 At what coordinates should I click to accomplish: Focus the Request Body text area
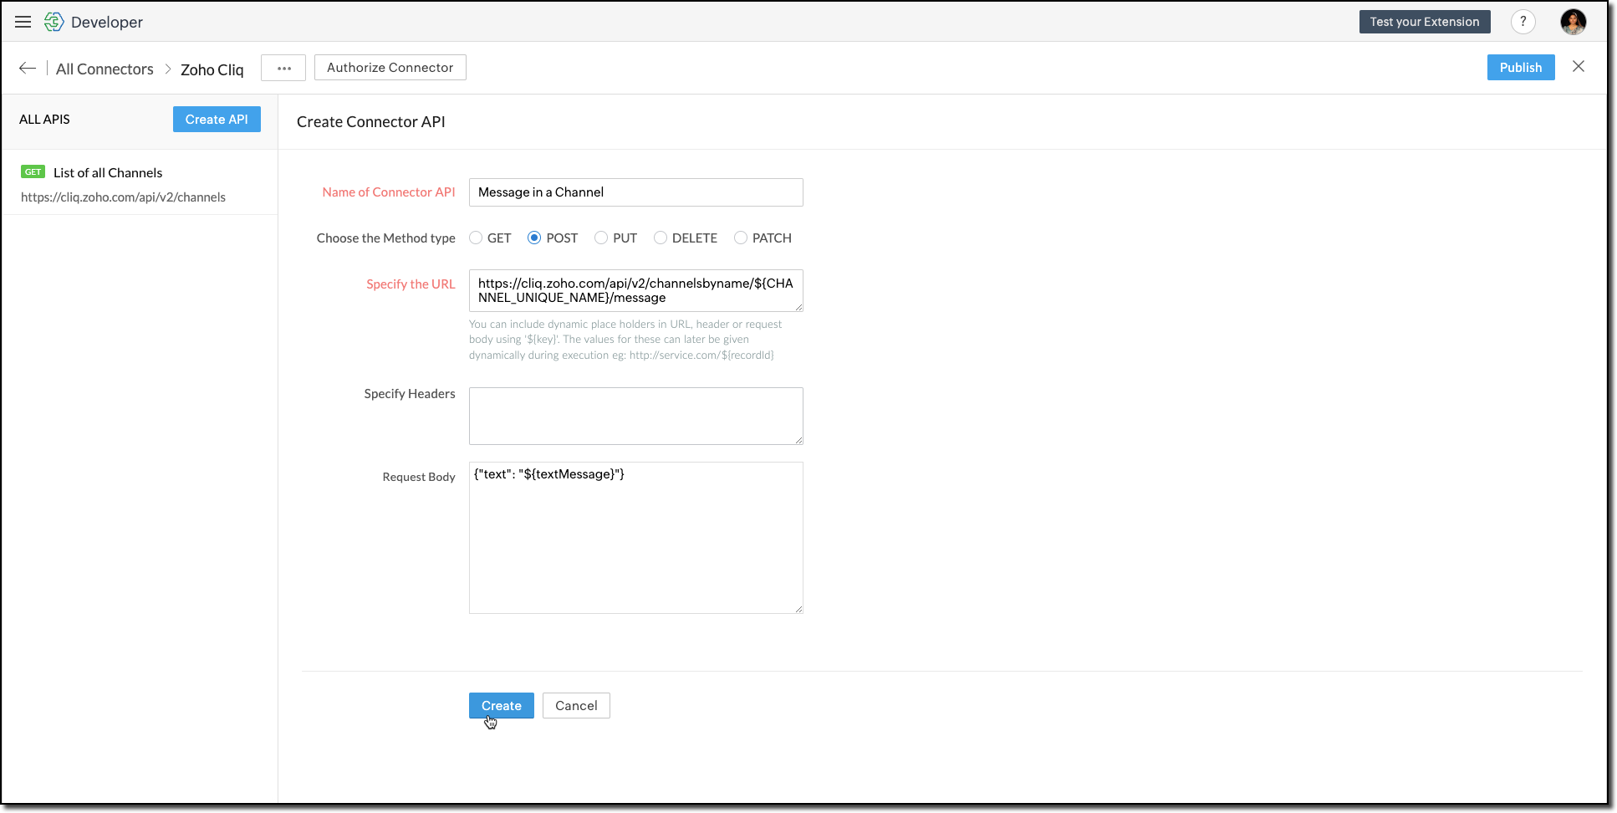click(x=636, y=538)
